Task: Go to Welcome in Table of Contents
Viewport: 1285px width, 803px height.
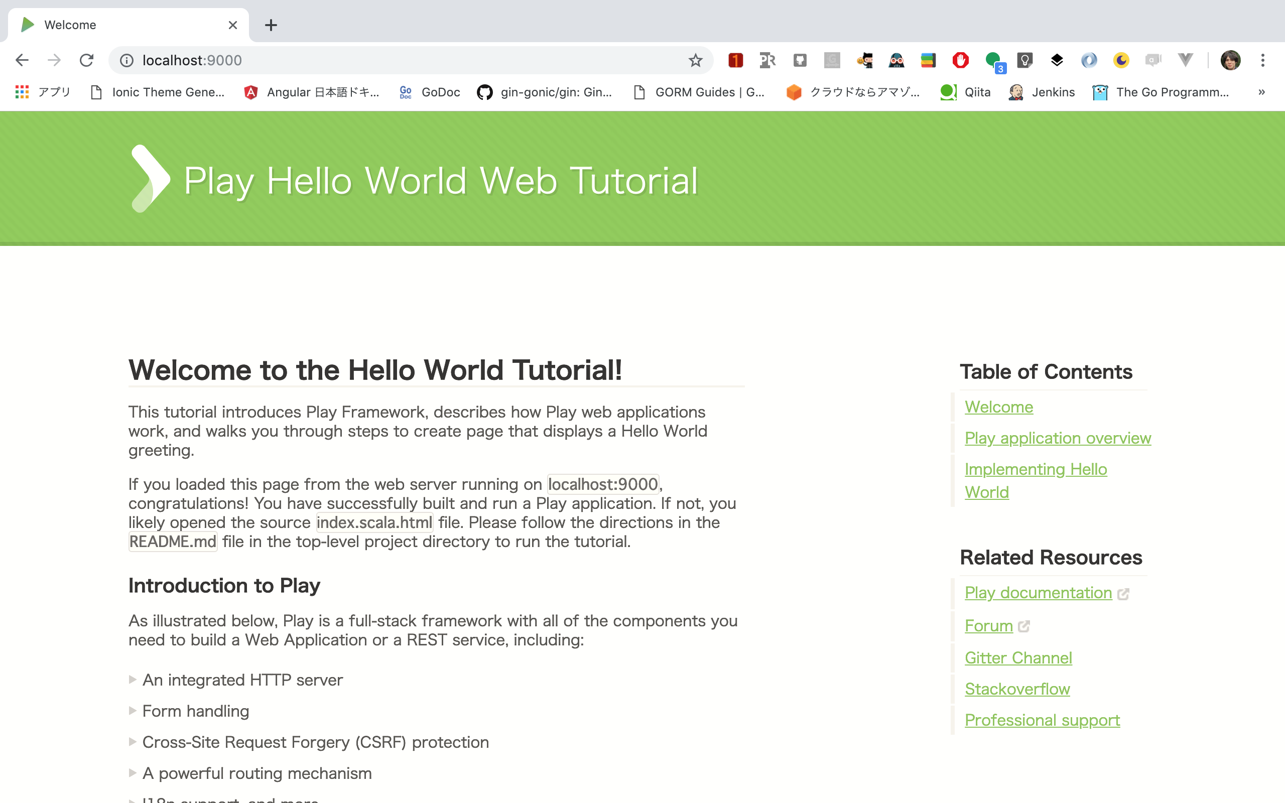Action: tap(998, 407)
